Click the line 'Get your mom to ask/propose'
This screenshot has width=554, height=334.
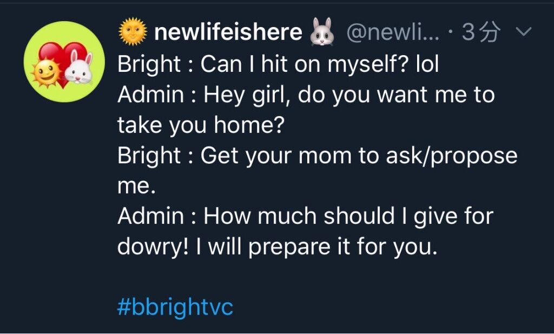pos(359,156)
